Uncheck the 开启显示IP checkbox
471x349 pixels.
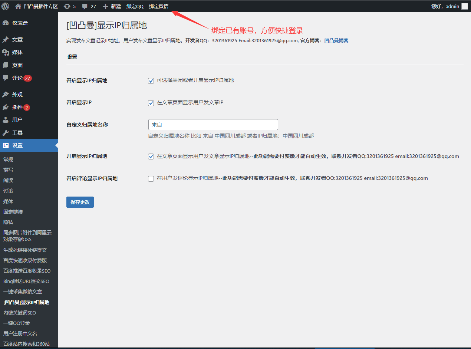tap(151, 102)
